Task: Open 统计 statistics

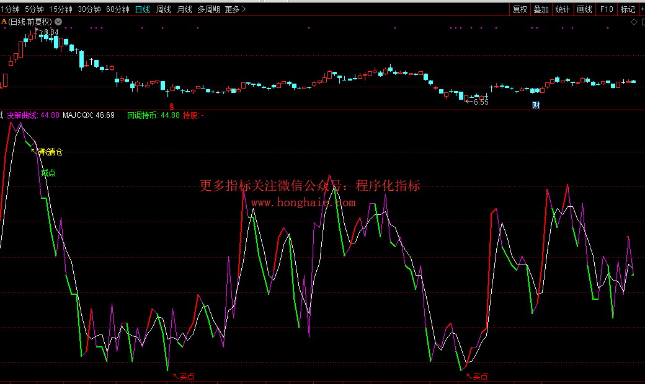Action: pyautogui.click(x=563, y=9)
